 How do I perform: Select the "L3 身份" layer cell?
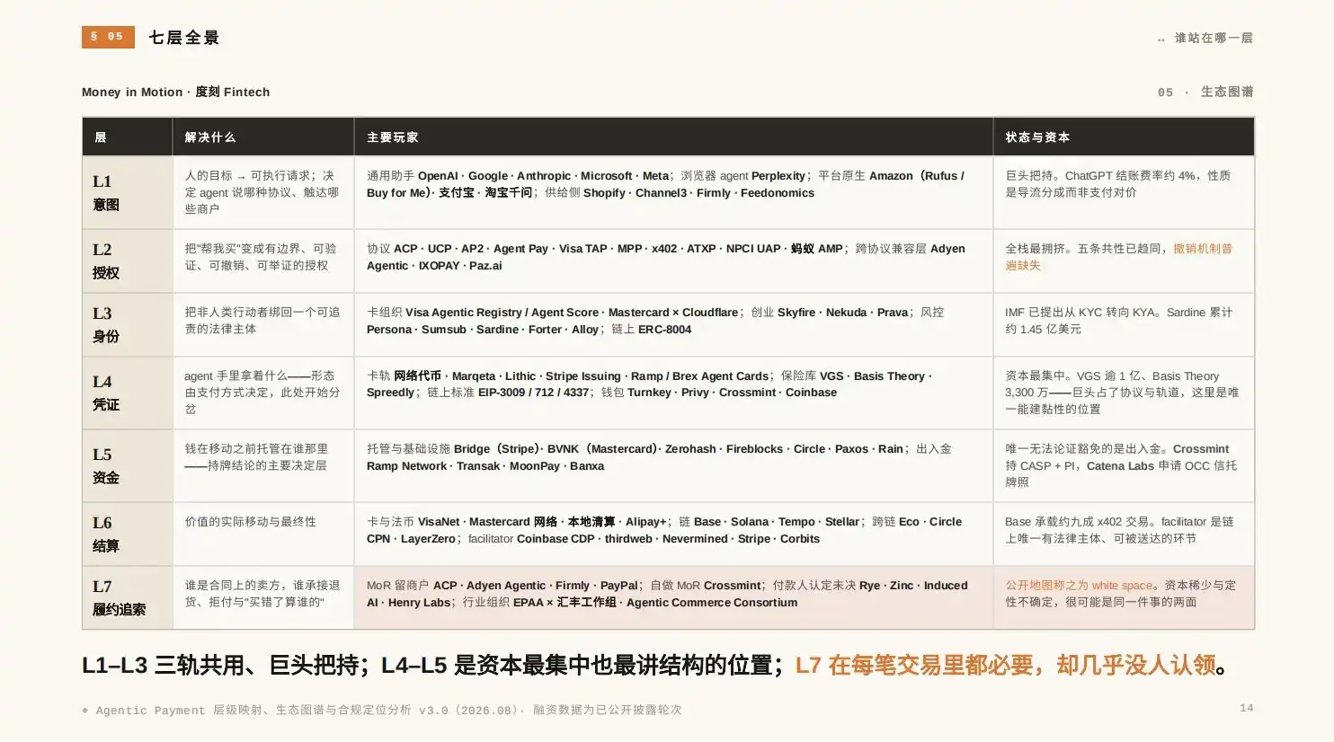point(127,324)
